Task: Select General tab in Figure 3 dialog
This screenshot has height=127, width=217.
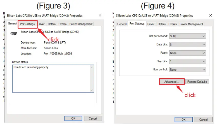Action: [x=13, y=23]
